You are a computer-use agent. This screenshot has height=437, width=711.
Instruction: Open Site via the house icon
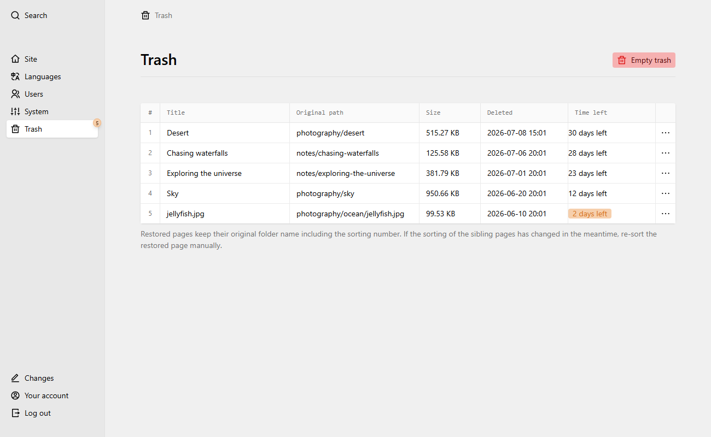click(15, 59)
